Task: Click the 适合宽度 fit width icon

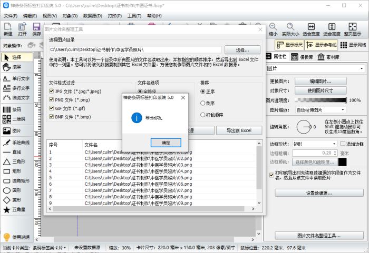Action: pos(311,29)
